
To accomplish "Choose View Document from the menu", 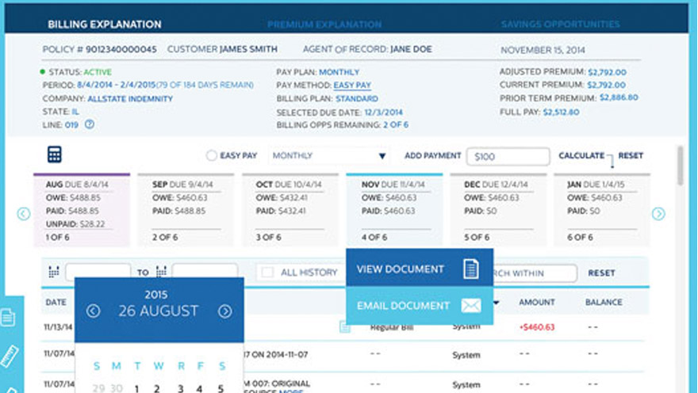I will [418, 269].
